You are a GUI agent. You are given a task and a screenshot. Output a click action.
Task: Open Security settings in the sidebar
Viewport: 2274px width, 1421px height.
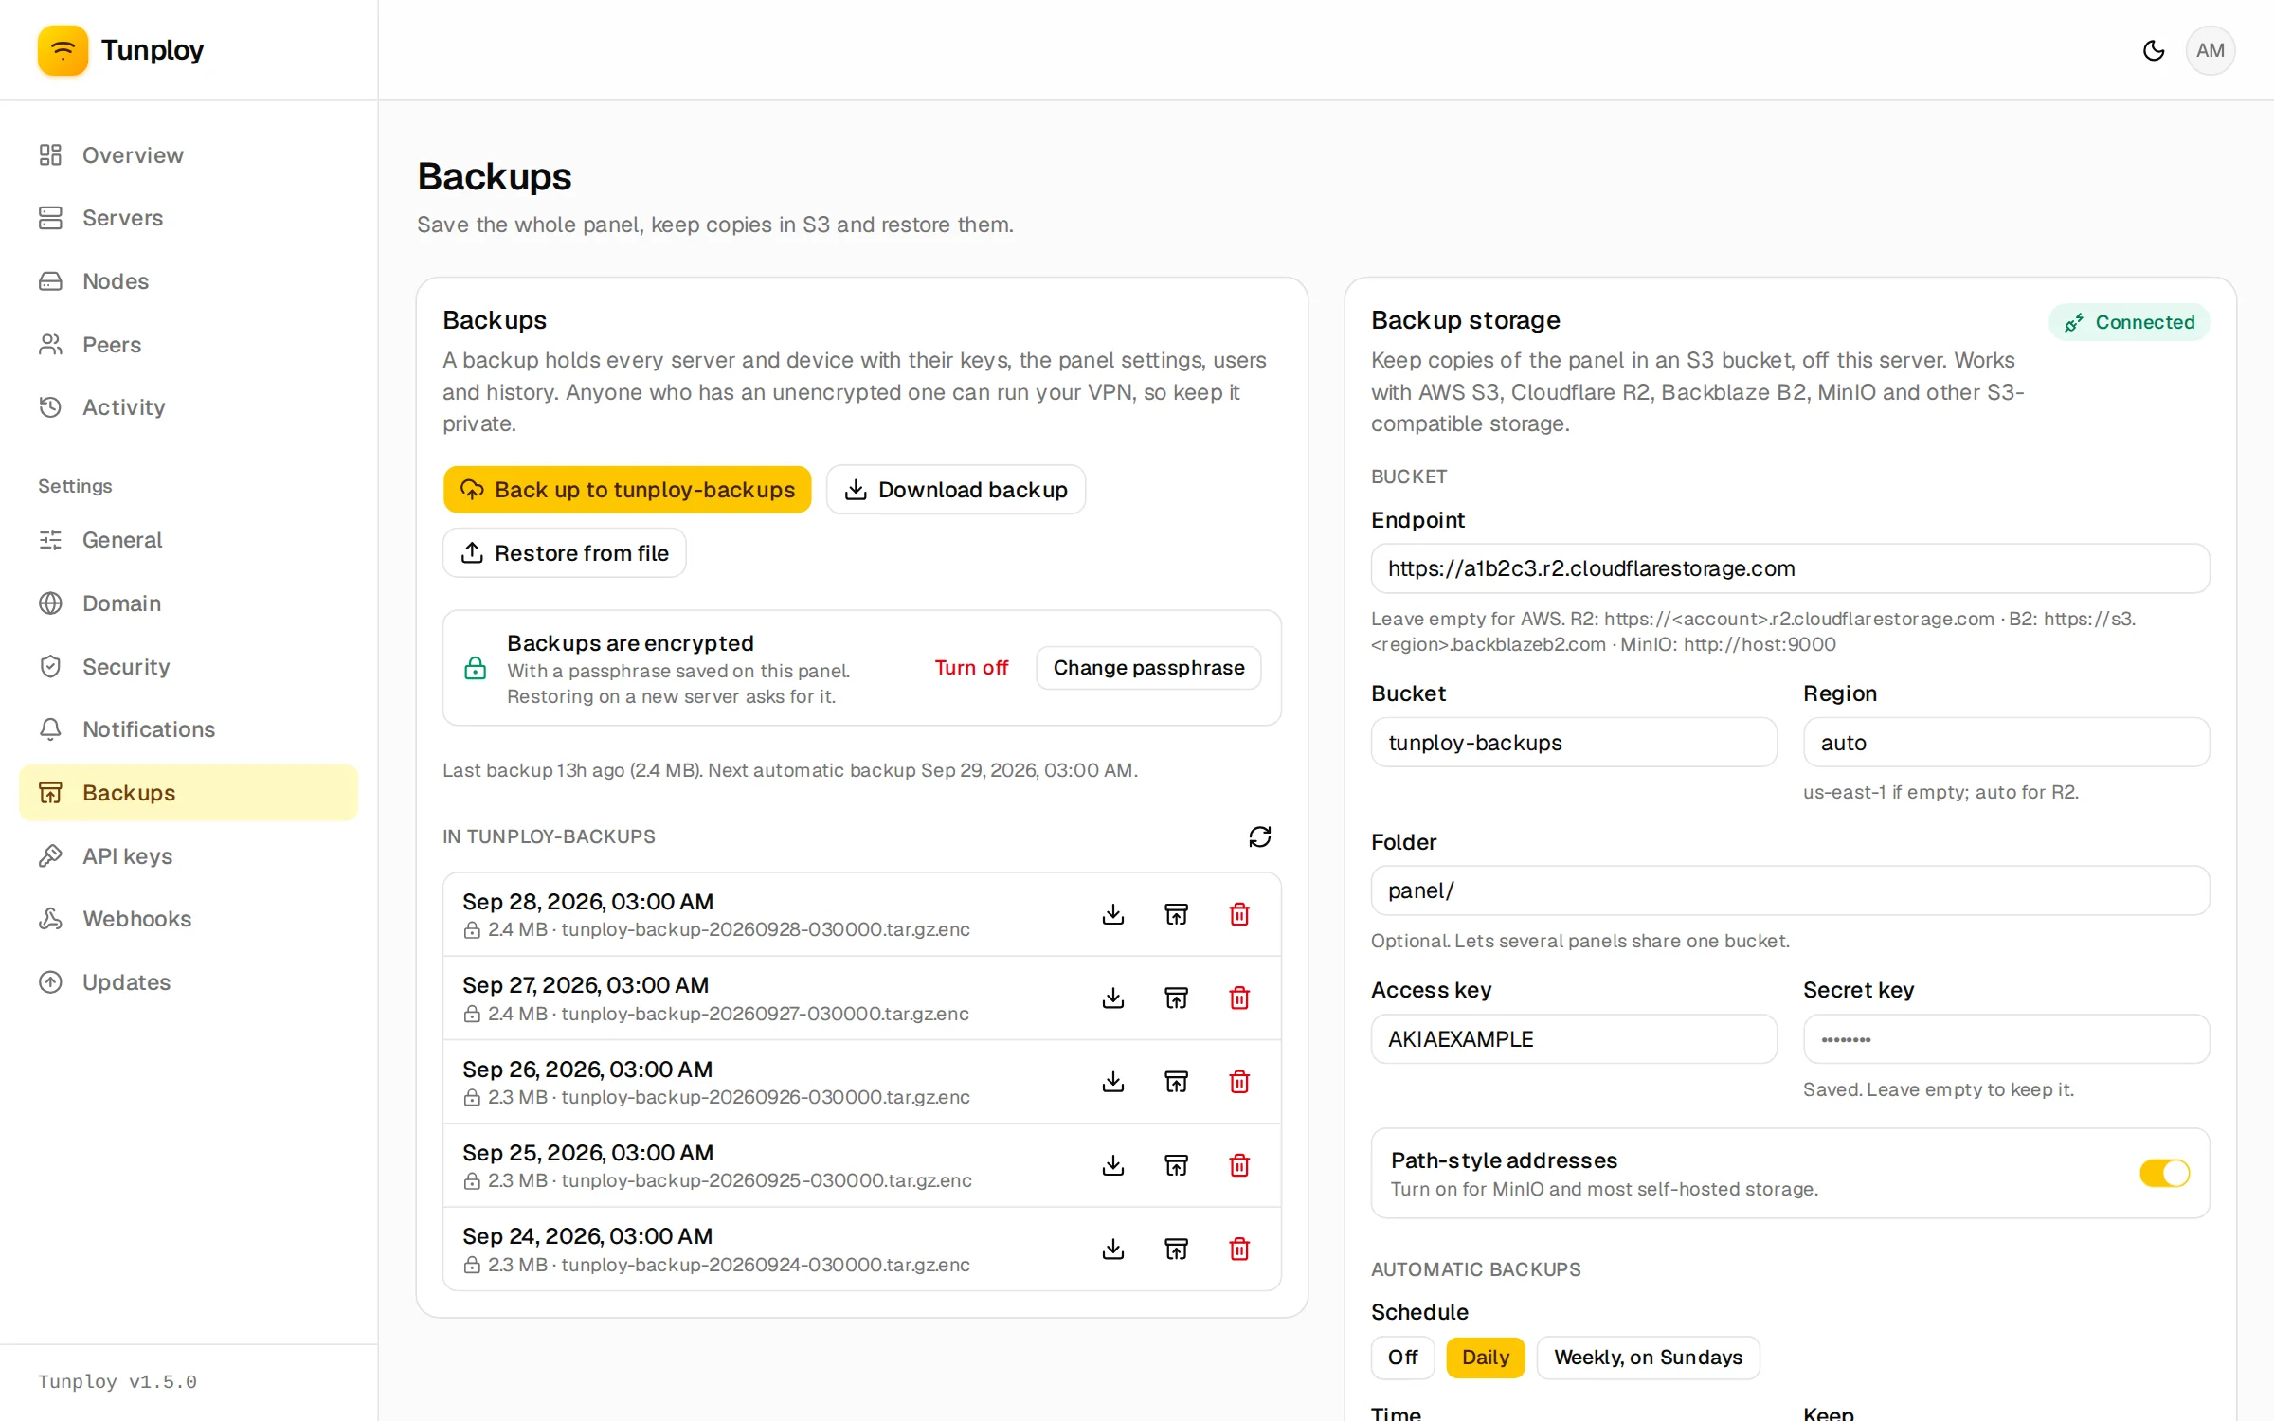(189, 666)
